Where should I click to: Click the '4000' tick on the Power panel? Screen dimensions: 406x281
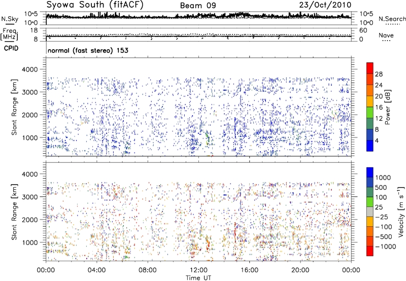29,69
